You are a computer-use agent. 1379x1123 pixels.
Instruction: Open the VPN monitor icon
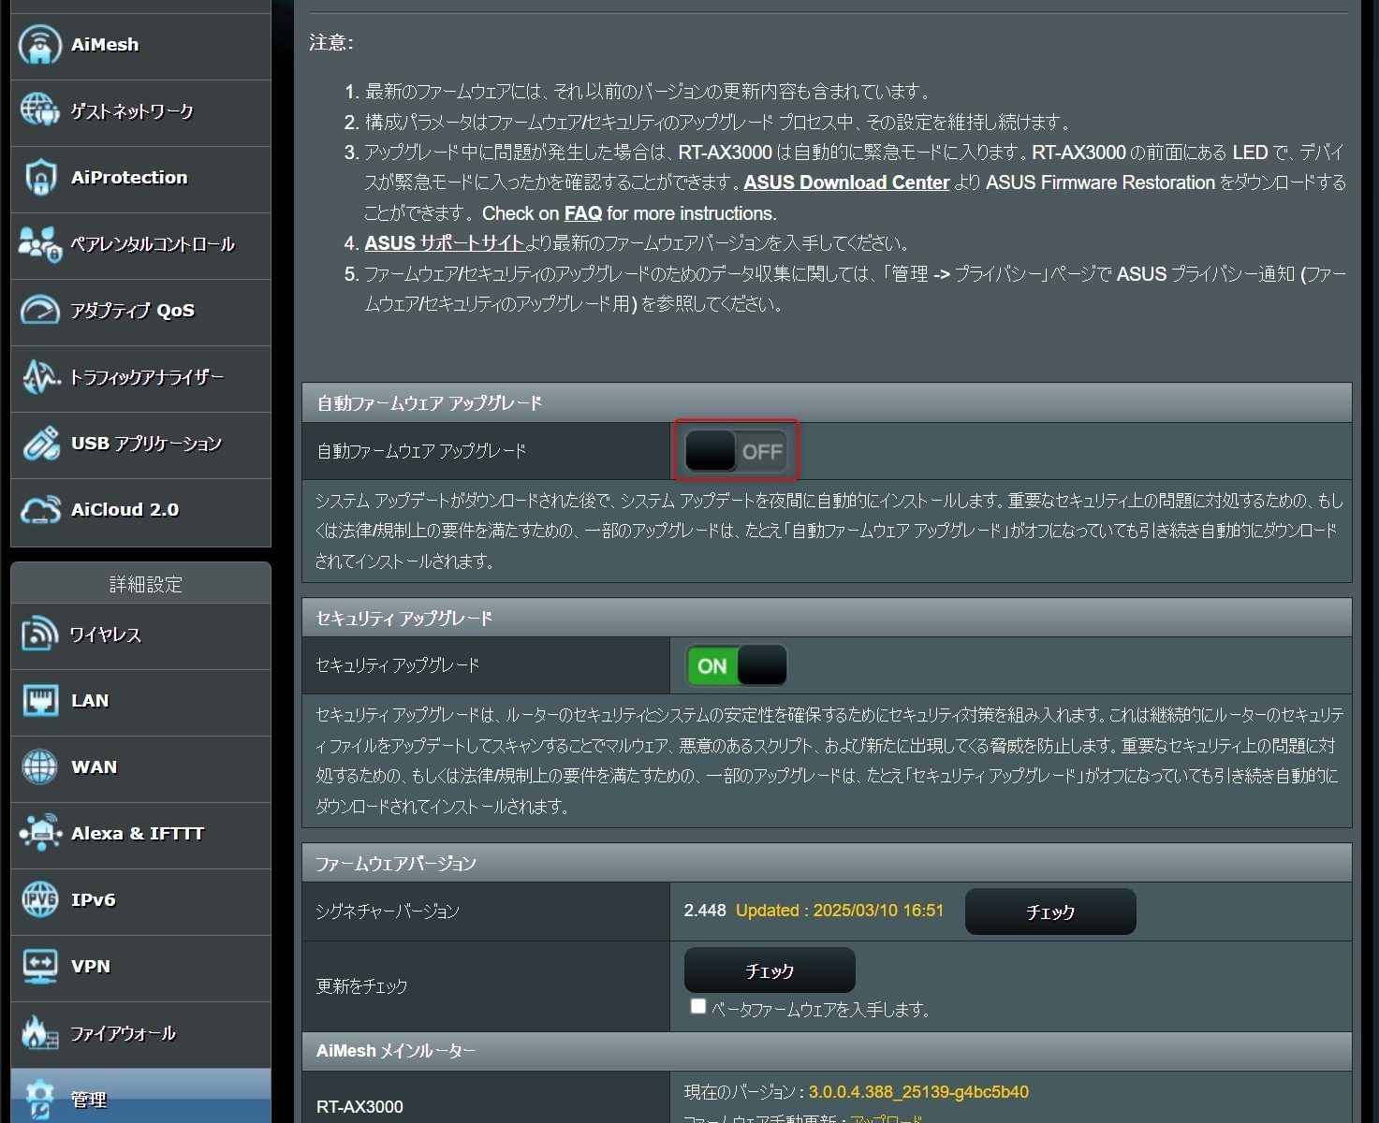[40, 967]
